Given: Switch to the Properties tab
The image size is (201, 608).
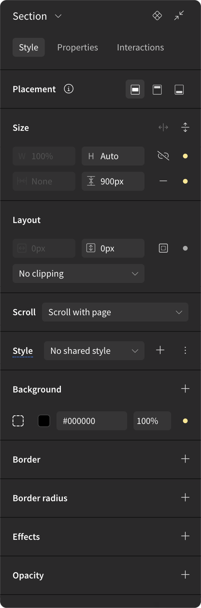Looking at the screenshot, I should coord(78,47).
